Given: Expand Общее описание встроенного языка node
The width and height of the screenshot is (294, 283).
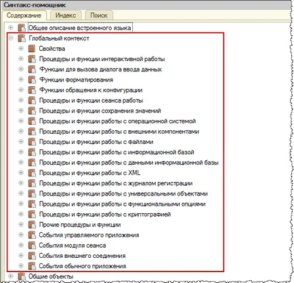Looking at the screenshot, I should (11, 28).
